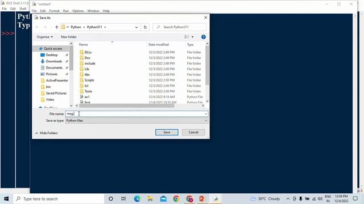Navigate back in Save As dialog
The height and width of the screenshot is (204, 364).
point(37,27)
